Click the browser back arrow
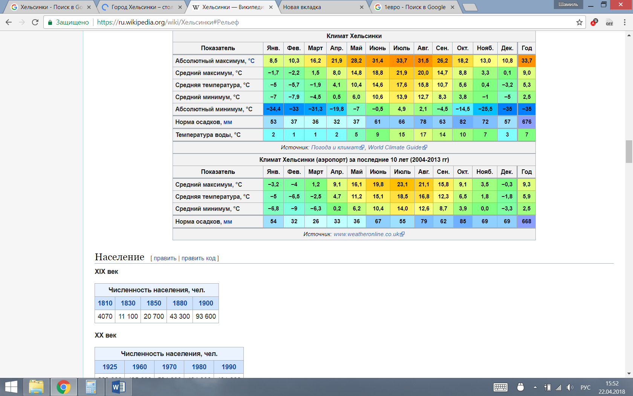The height and width of the screenshot is (396, 633). coord(9,22)
